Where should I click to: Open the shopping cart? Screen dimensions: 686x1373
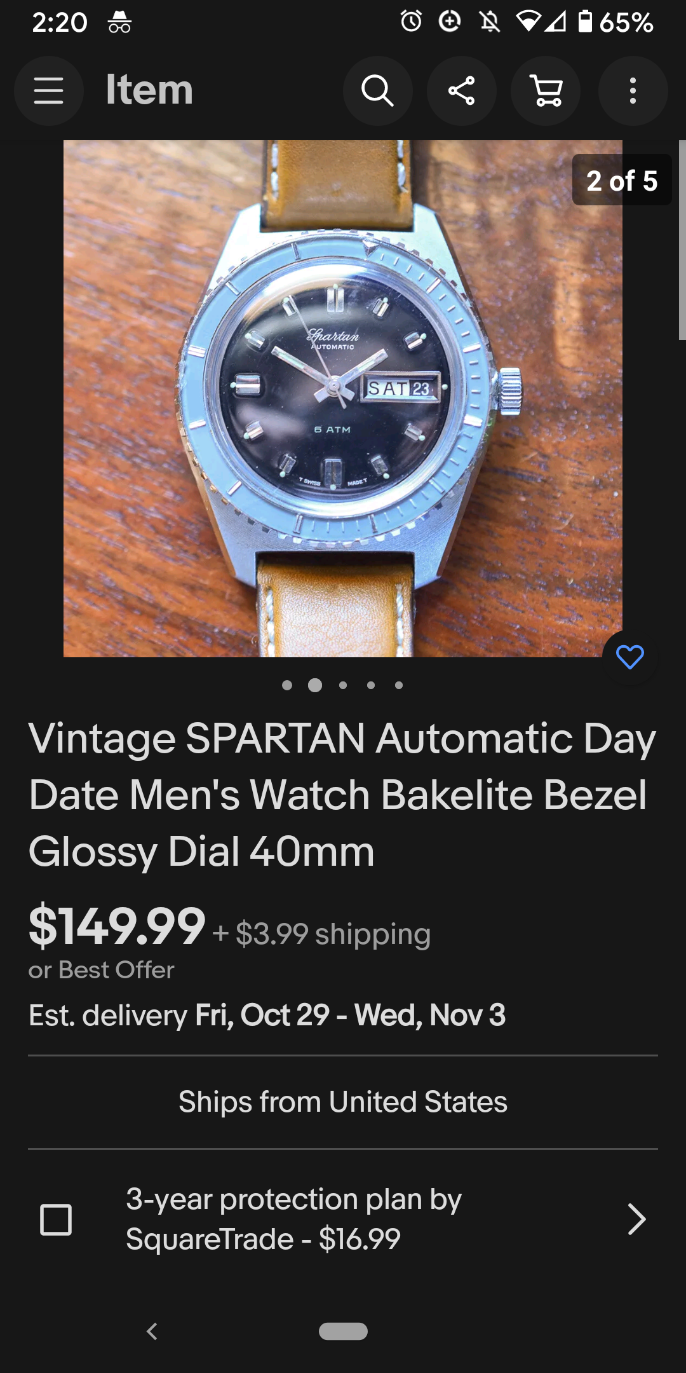click(x=546, y=90)
